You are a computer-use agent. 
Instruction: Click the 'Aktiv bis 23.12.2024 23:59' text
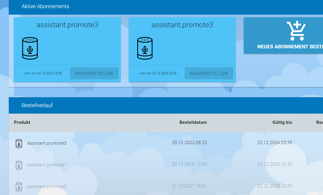tap(43, 73)
